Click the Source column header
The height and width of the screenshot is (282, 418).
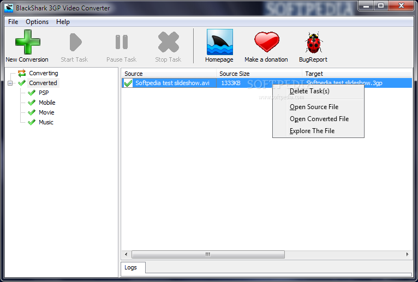pos(169,74)
